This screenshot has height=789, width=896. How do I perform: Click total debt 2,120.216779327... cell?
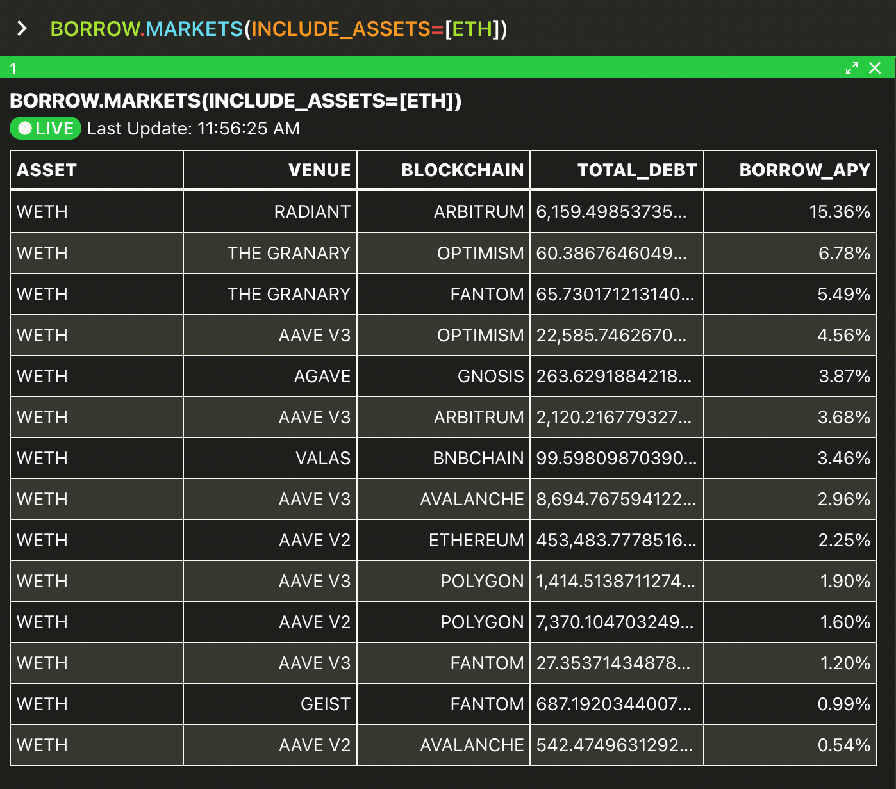pos(617,417)
